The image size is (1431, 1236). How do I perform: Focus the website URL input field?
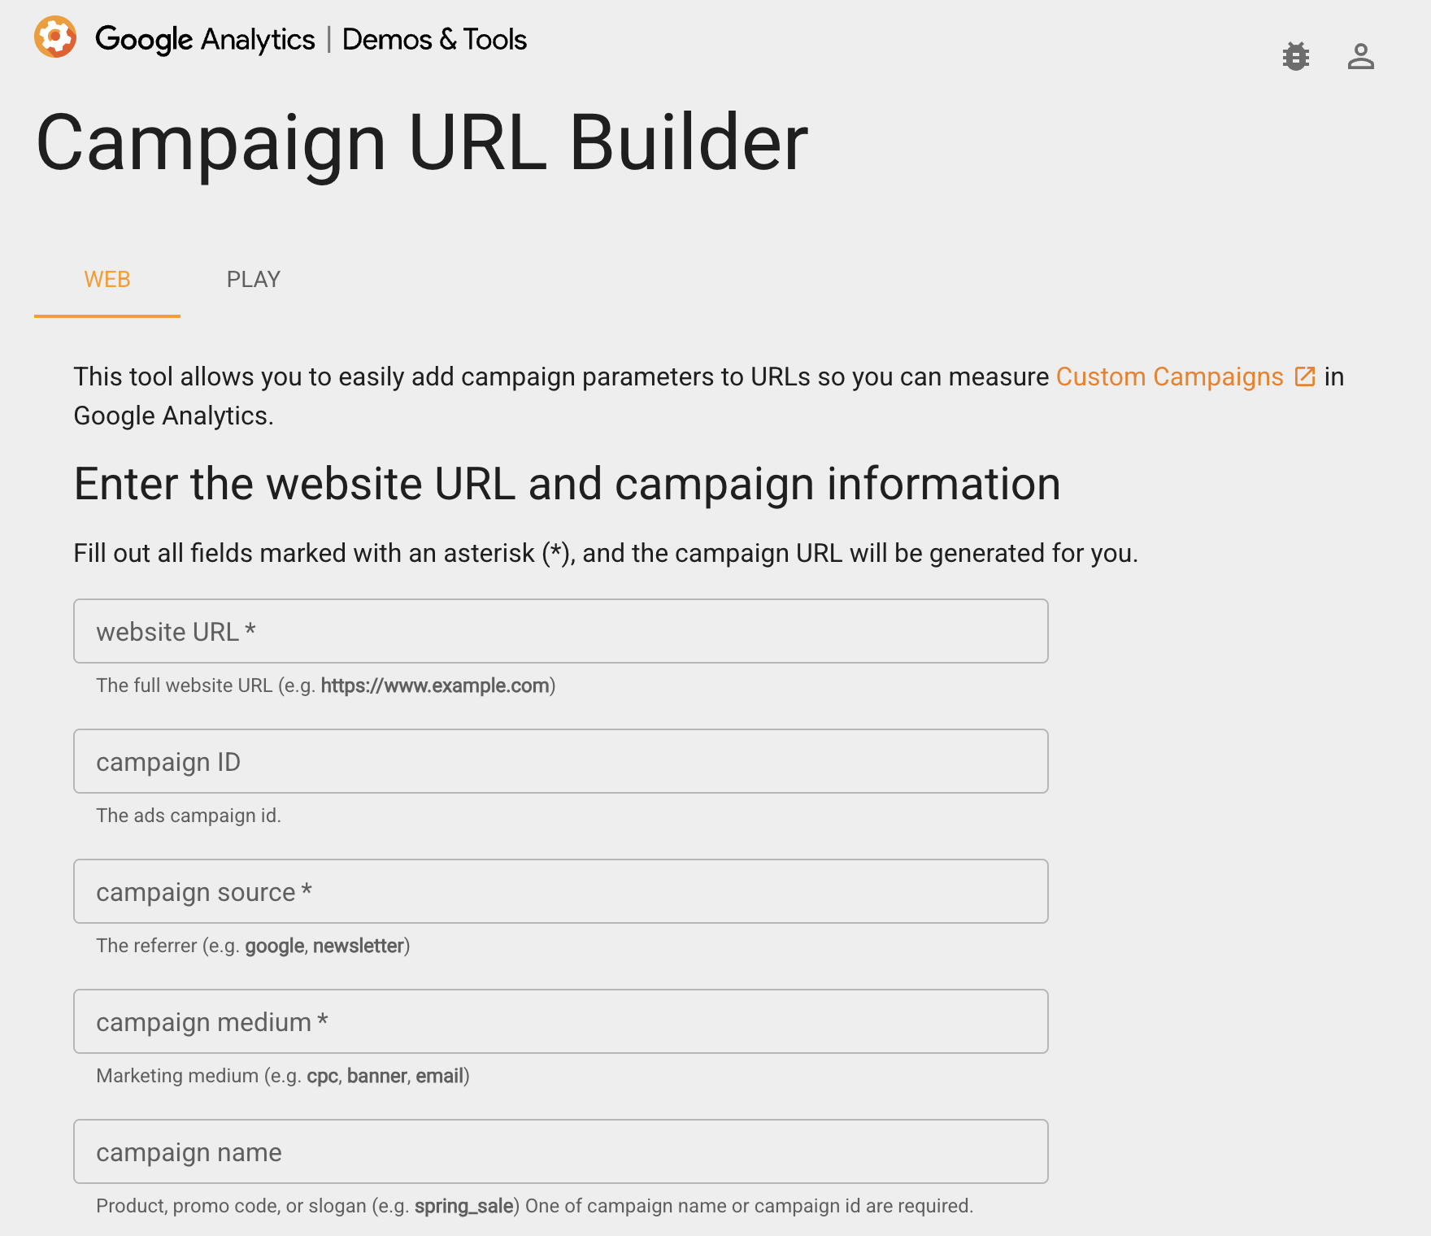[561, 631]
